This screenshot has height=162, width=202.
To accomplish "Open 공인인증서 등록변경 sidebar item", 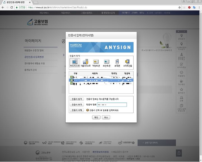I will point(34,57).
